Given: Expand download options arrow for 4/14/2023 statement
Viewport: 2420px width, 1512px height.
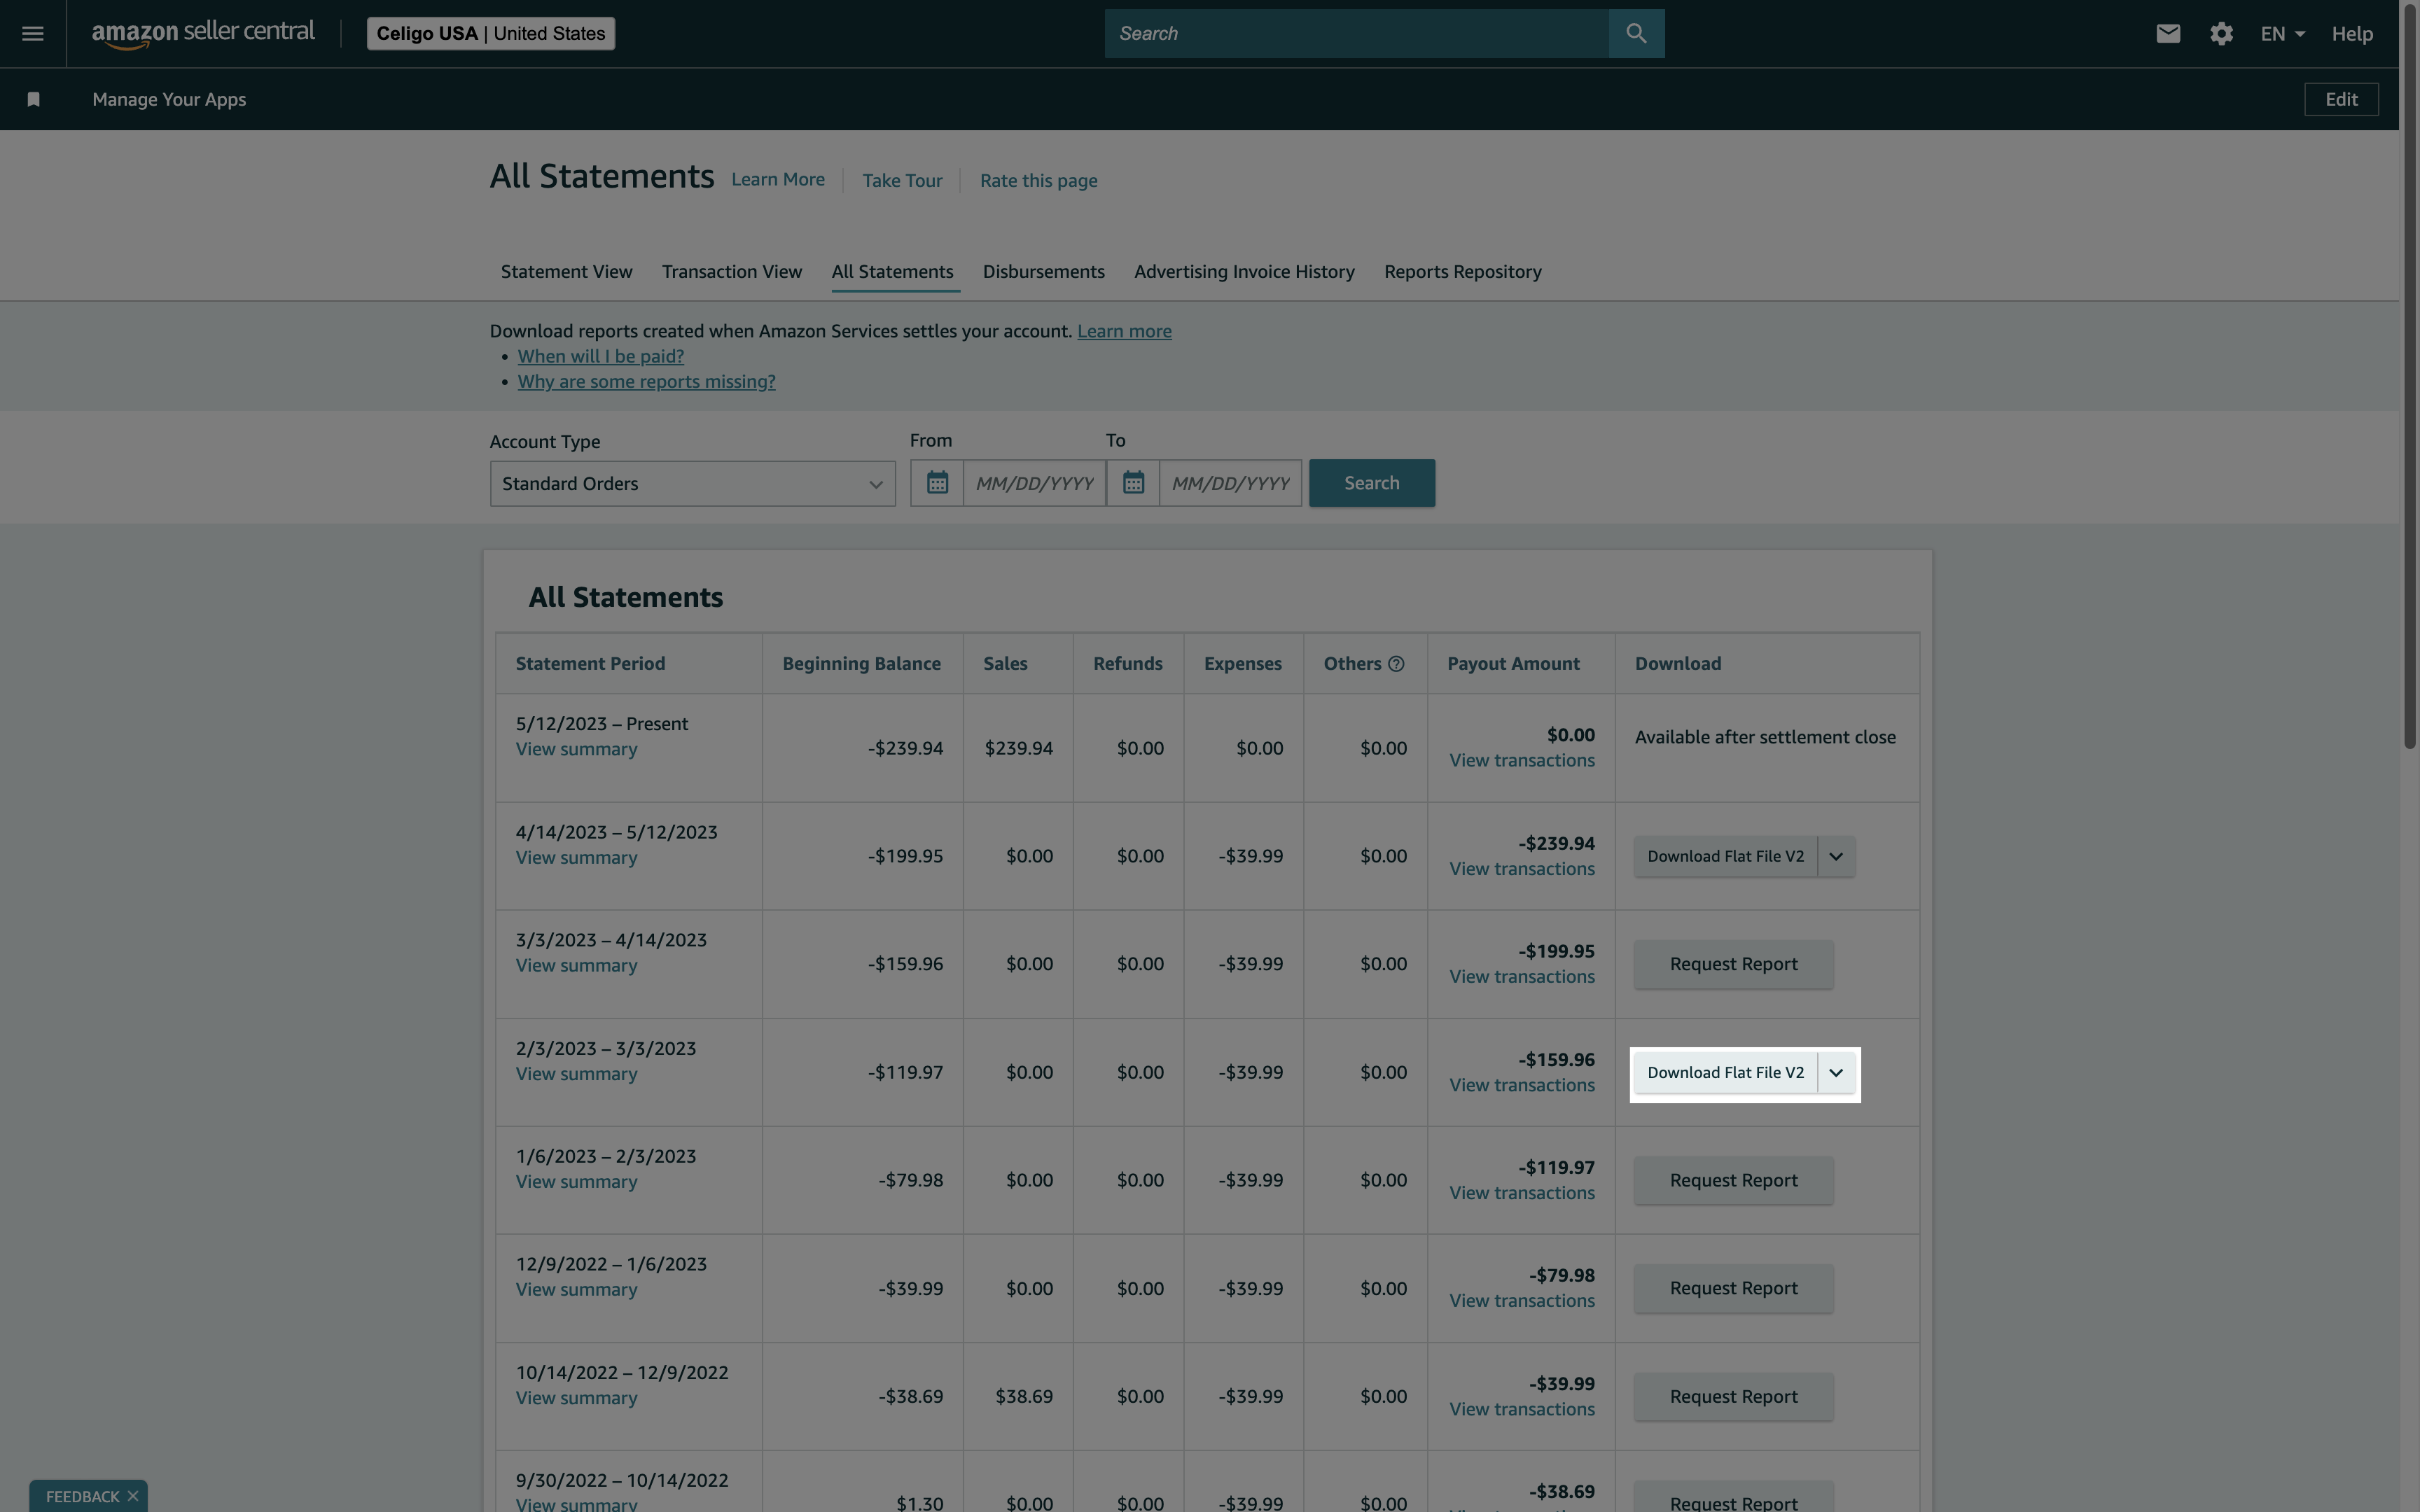Looking at the screenshot, I should pos(1836,856).
